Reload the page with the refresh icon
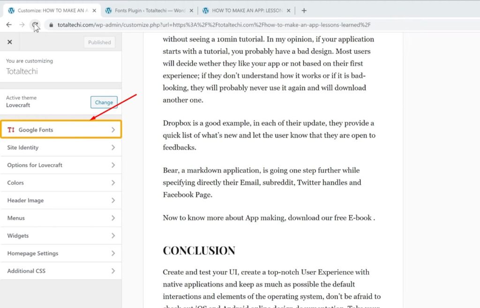Image resolution: width=480 pixels, height=308 pixels. click(x=35, y=24)
